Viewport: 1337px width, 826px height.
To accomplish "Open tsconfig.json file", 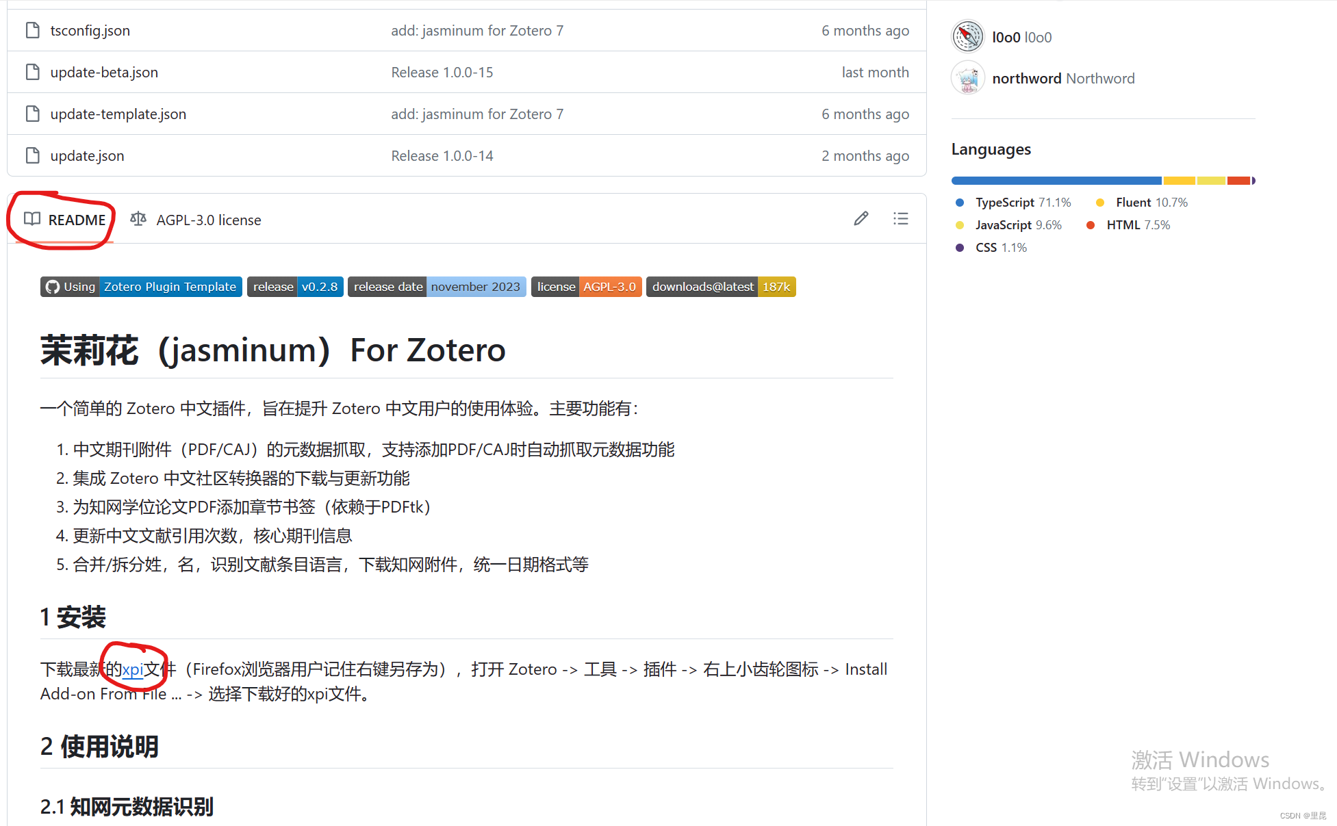I will click(x=90, y=30).
